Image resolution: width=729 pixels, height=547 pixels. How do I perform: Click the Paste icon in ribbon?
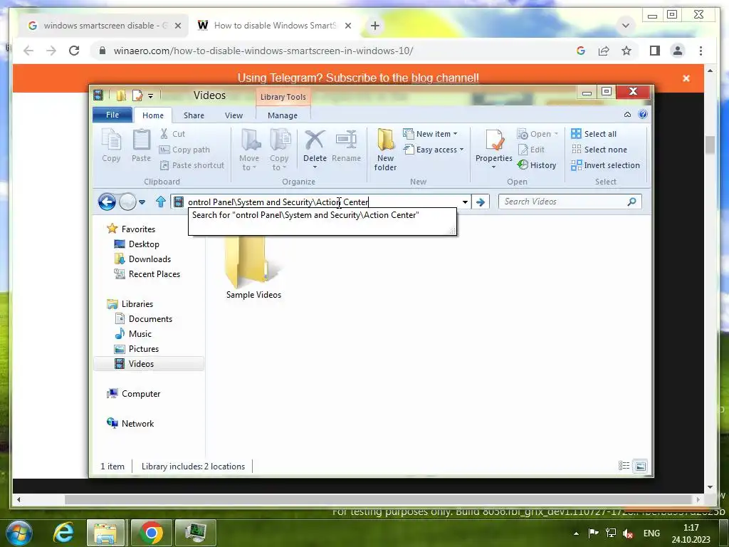(x=141, y=145)
